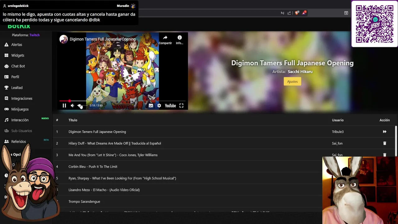
Task: Enter fullscreen in the video player
Action: [x=181, y=106]
